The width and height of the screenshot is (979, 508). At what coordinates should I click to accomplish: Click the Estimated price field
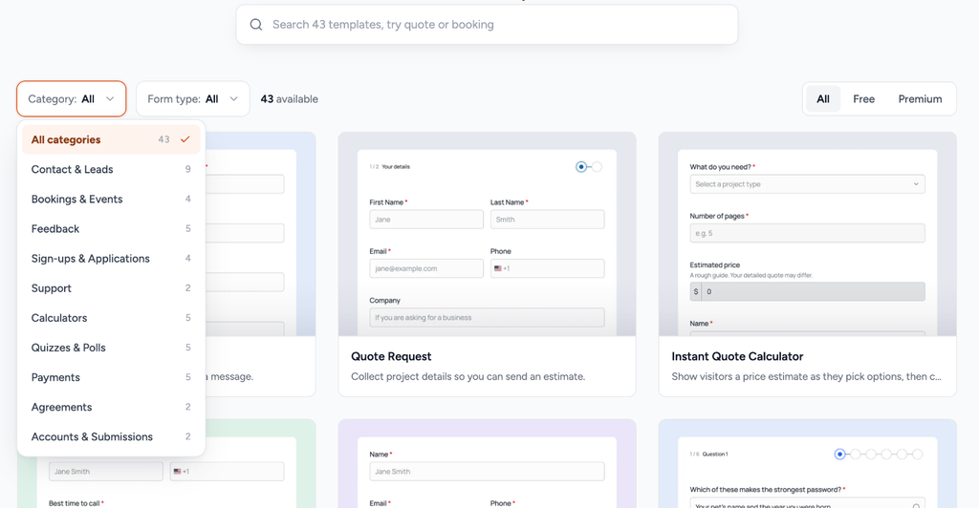[807, 291]
